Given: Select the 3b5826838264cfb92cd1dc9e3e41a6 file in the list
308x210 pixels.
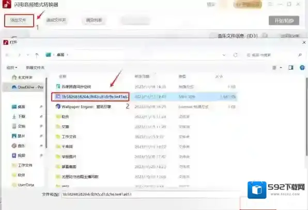Looking at the screenshot, I should tap(90, 96).
